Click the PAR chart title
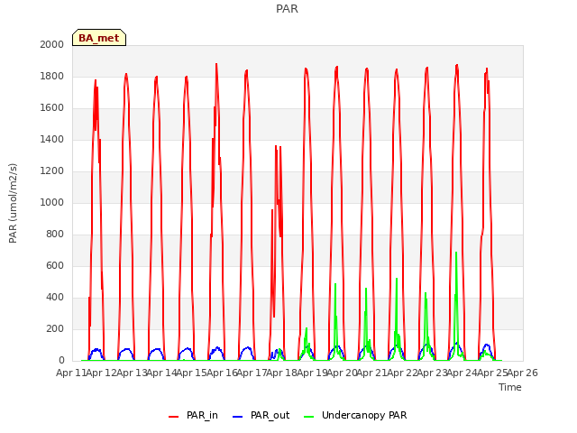Viewport: 577px width, 433px height. [x=287, y=8]
